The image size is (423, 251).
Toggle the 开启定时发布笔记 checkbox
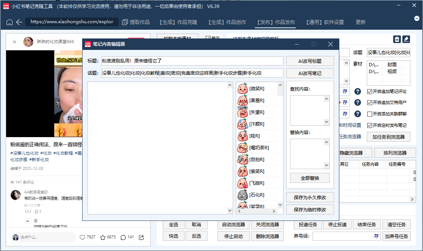coord(370,125)
